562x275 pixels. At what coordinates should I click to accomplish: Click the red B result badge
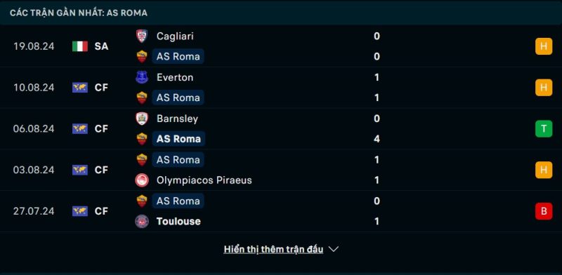[544, 211]
